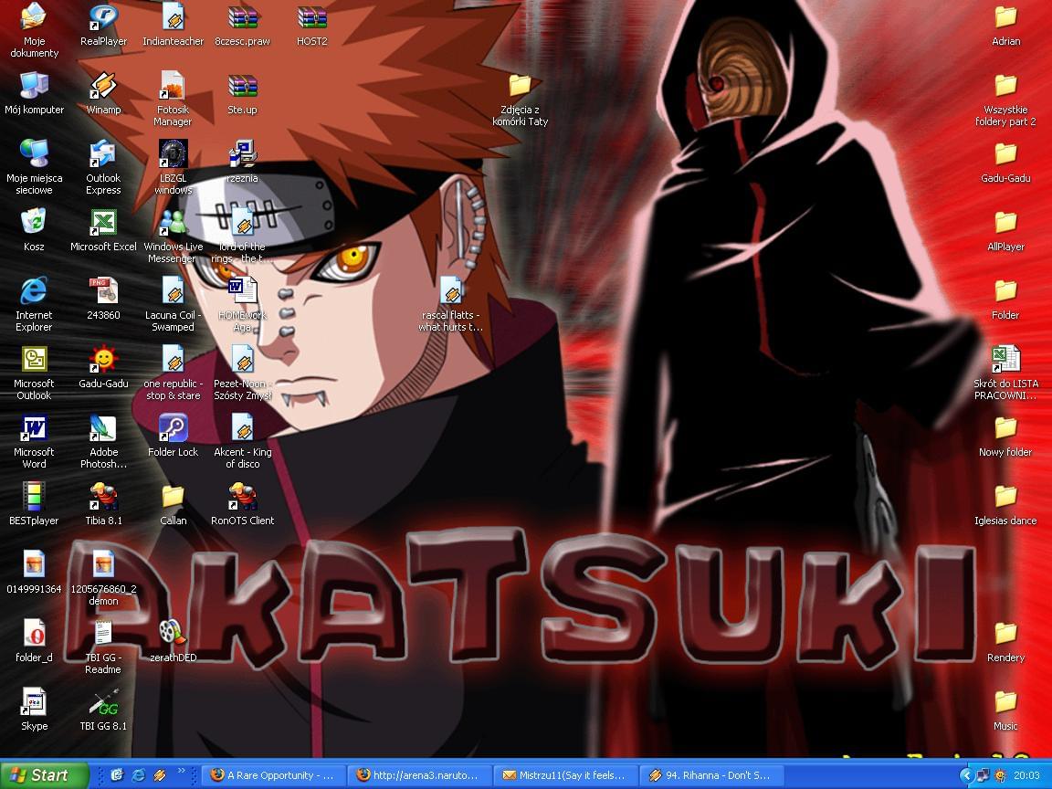Select Internet Explorer desktop icon
This screenshot has width=1052, height=789.
[x=34, y=290]
